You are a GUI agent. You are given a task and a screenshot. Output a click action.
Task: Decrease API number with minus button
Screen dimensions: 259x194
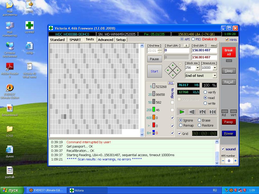(x=223, y=161)
